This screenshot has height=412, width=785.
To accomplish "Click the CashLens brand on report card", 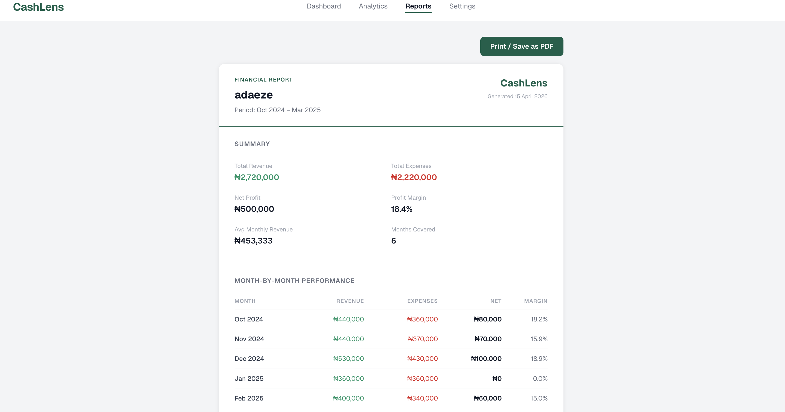I will (x=524, y=83).
